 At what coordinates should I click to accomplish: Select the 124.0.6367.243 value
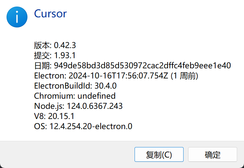(x=95, y=106)
